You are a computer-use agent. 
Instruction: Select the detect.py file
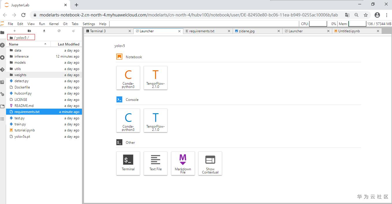(44, 81)
